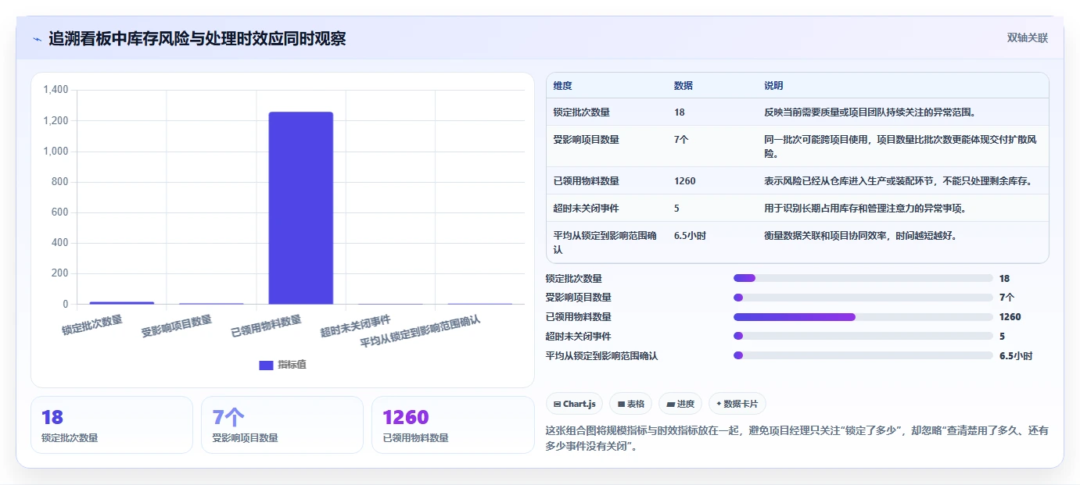Open the stat card showing 1260 已领用物料数量
The width and height of the screenshot is (1080, 485).
tap(453, 425)
